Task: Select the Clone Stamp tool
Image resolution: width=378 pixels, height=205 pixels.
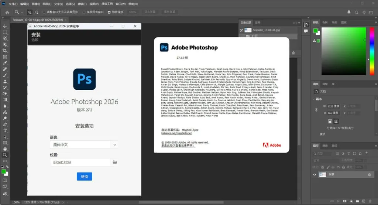Action: (5, 82)
